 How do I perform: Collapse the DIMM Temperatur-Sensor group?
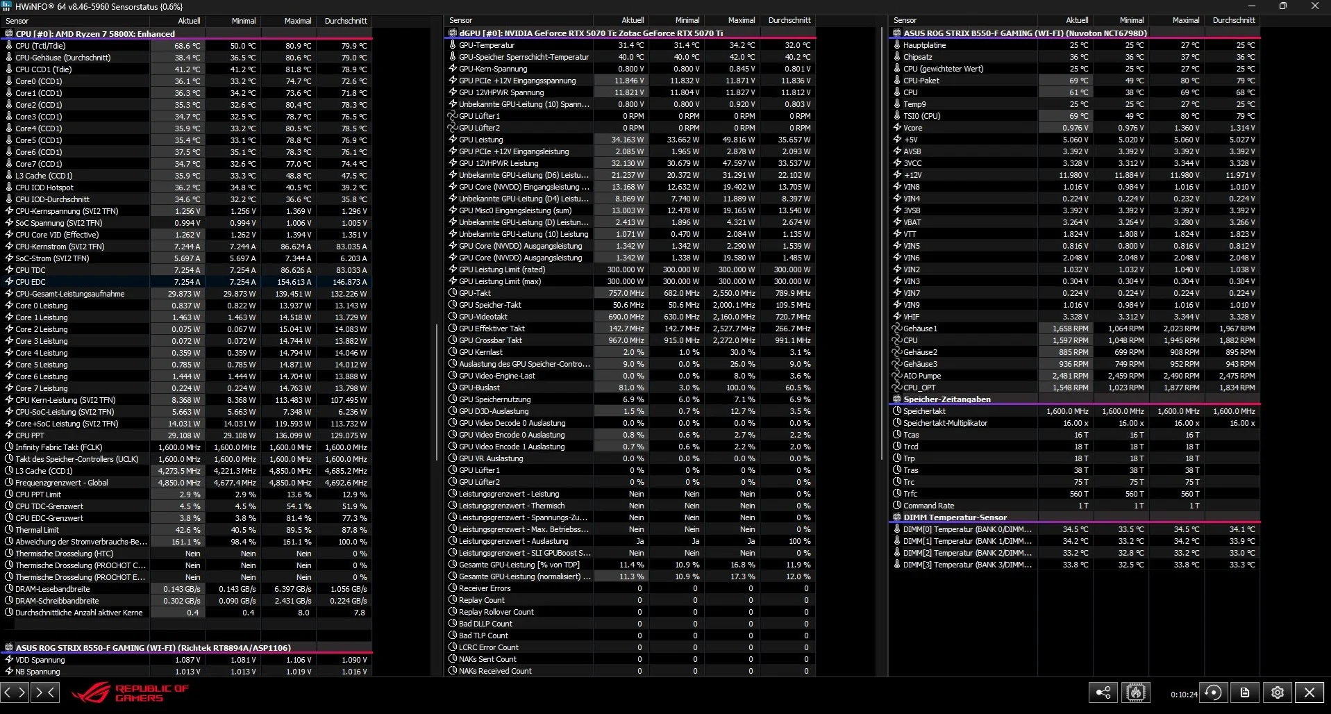point(897,517)
